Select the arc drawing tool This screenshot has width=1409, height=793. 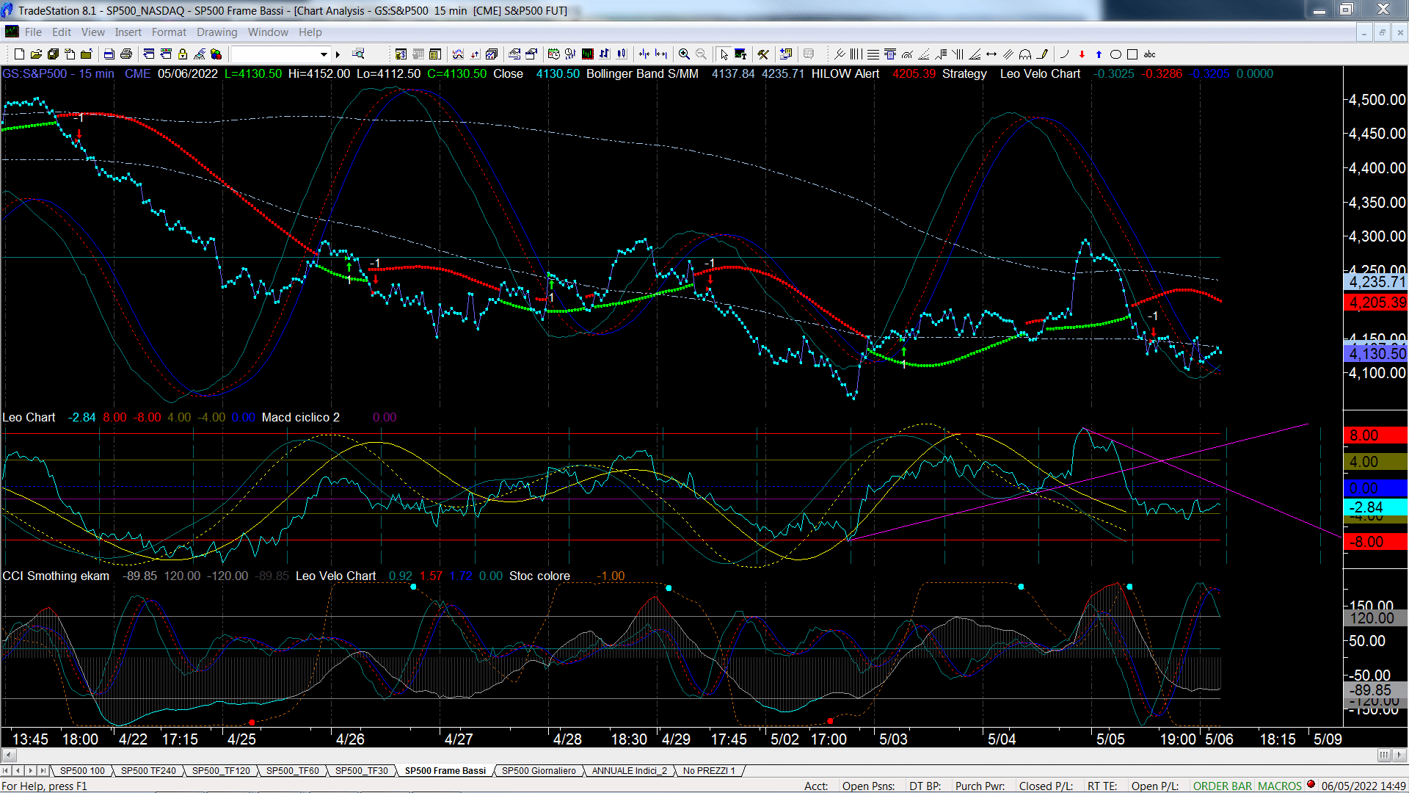(x=1063, y=54)
